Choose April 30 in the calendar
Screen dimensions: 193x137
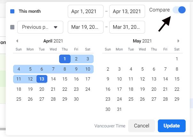pos(76,99)
